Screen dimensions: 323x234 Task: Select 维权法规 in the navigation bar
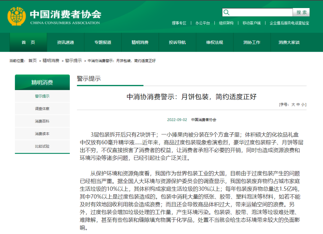click(x=214, y=42)
